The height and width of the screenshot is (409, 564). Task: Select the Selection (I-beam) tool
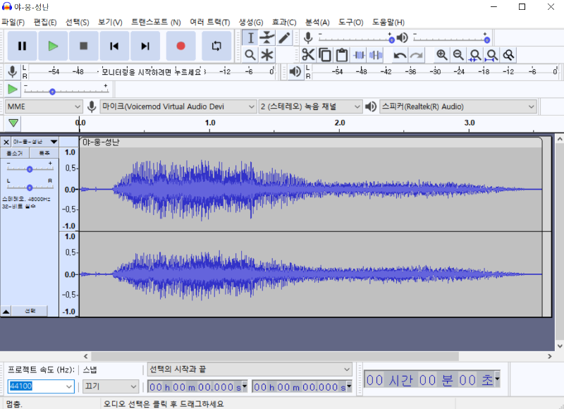pos(250,38)
